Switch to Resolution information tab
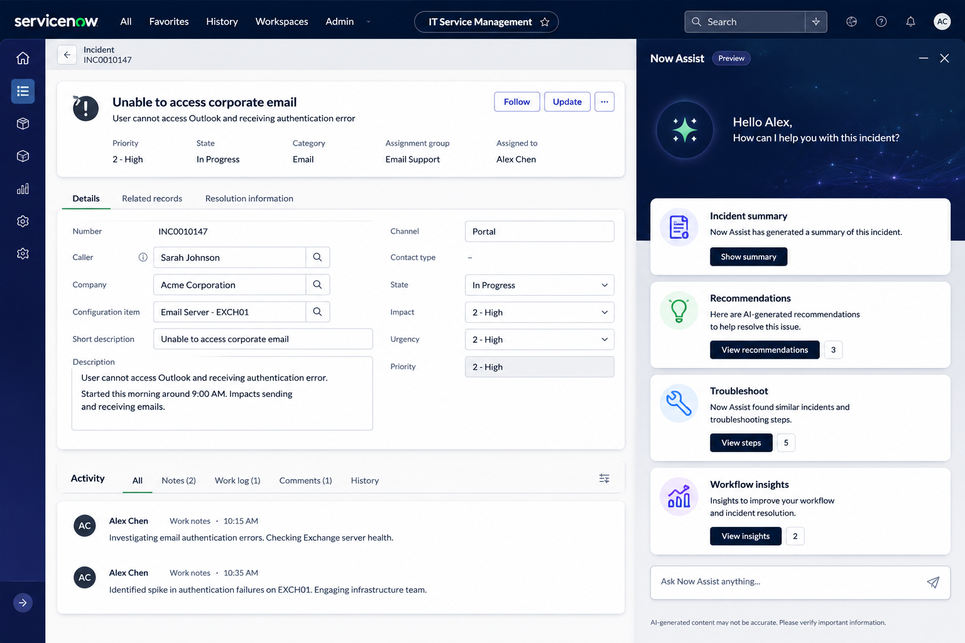 click(x=249, y=198)
